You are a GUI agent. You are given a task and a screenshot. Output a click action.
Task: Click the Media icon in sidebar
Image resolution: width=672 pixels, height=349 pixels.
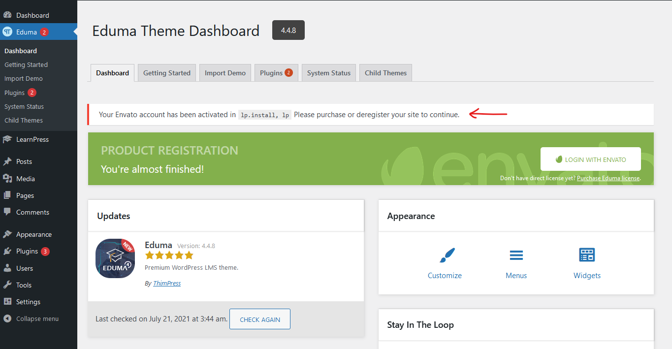7,179
